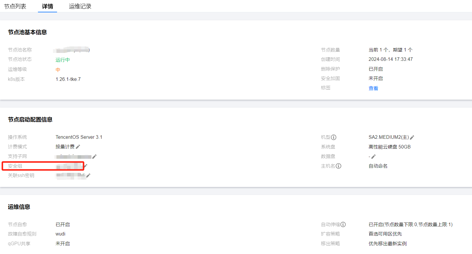The image size is (472, 254).
Task: Click pencil icon in the 数据盘 row
Action: pyautogui.click(x=373, y=156)
